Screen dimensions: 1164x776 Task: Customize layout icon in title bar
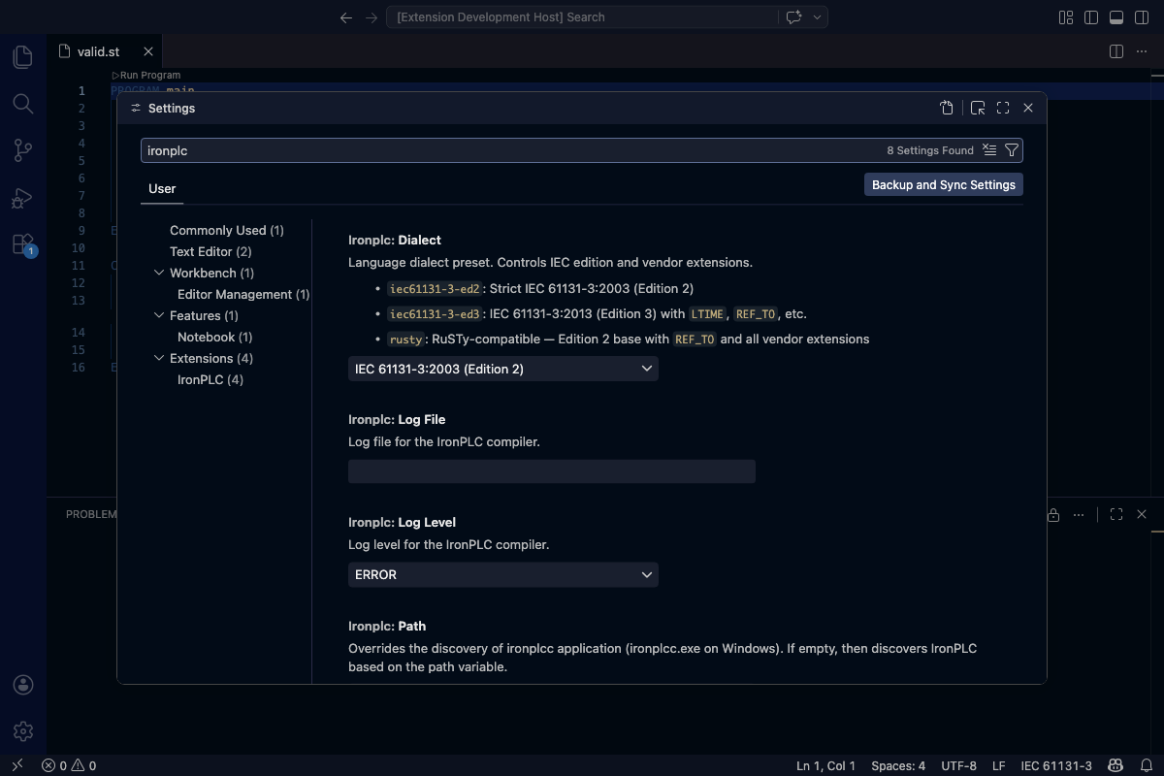pyautogui.click(x=1066, y=17)
